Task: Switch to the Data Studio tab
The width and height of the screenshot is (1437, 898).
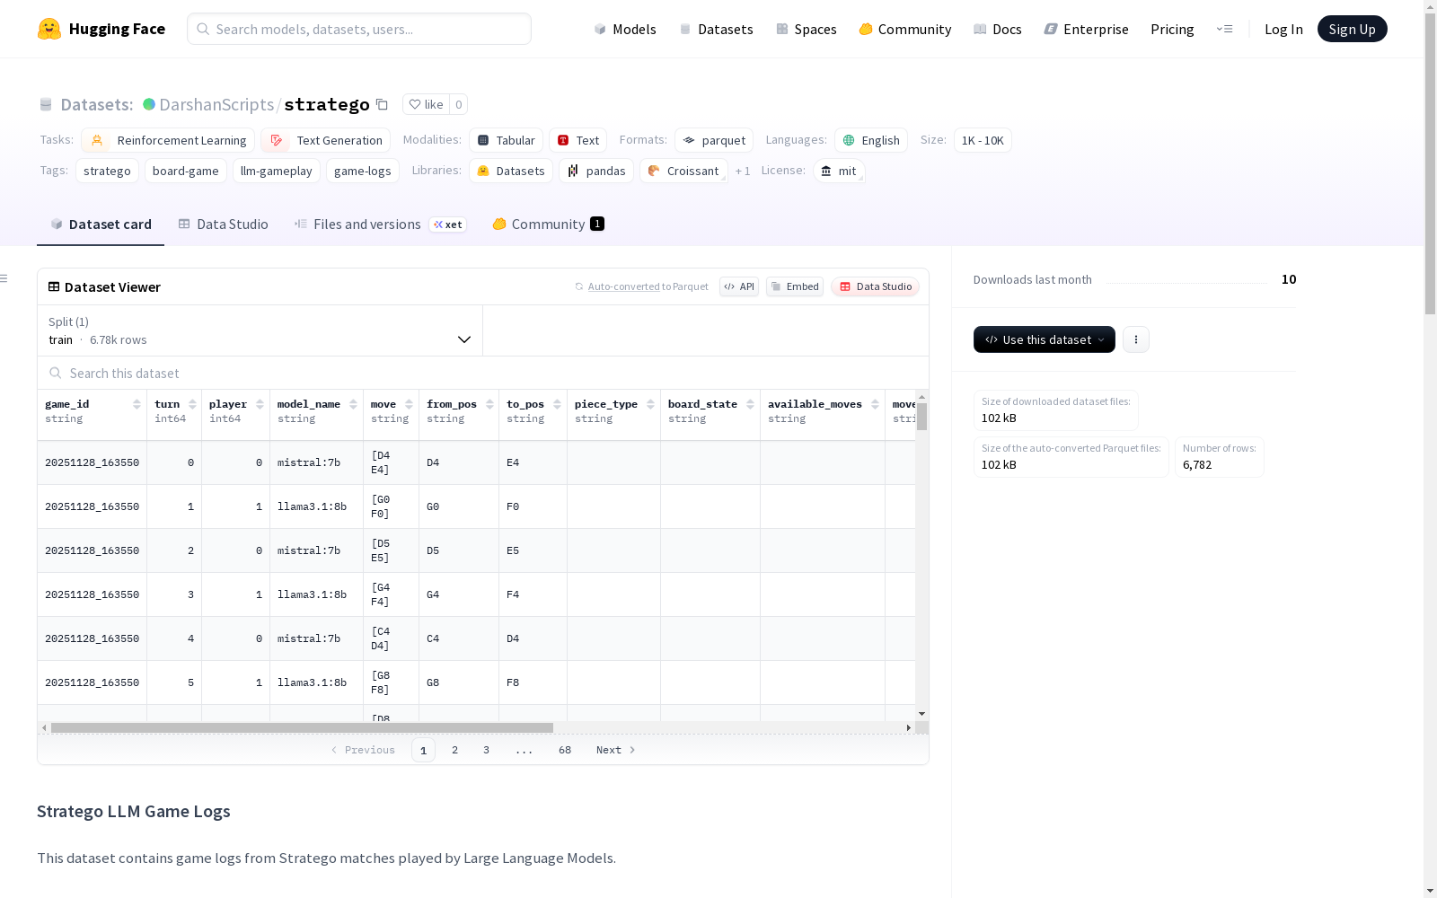Action: point(224,224)
